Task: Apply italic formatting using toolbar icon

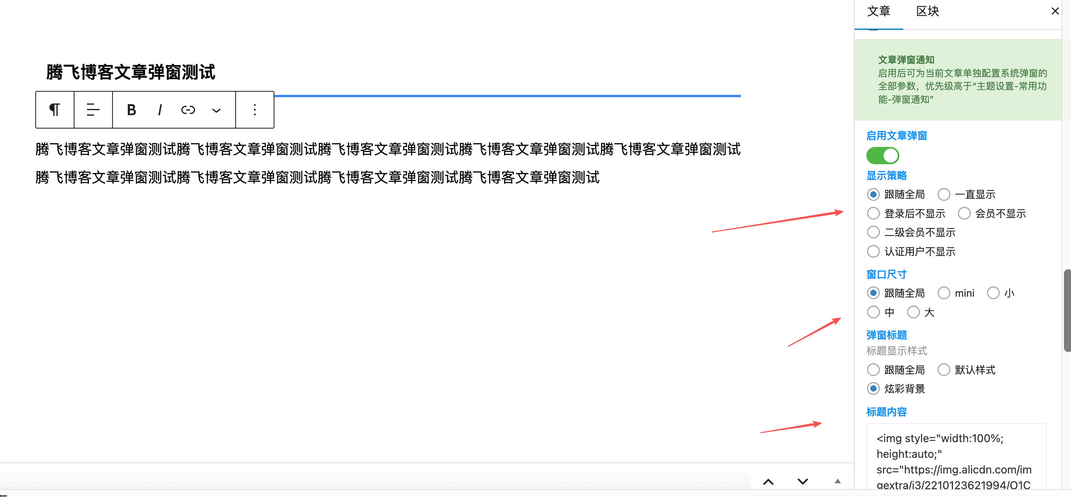Action: pos(160,110)
